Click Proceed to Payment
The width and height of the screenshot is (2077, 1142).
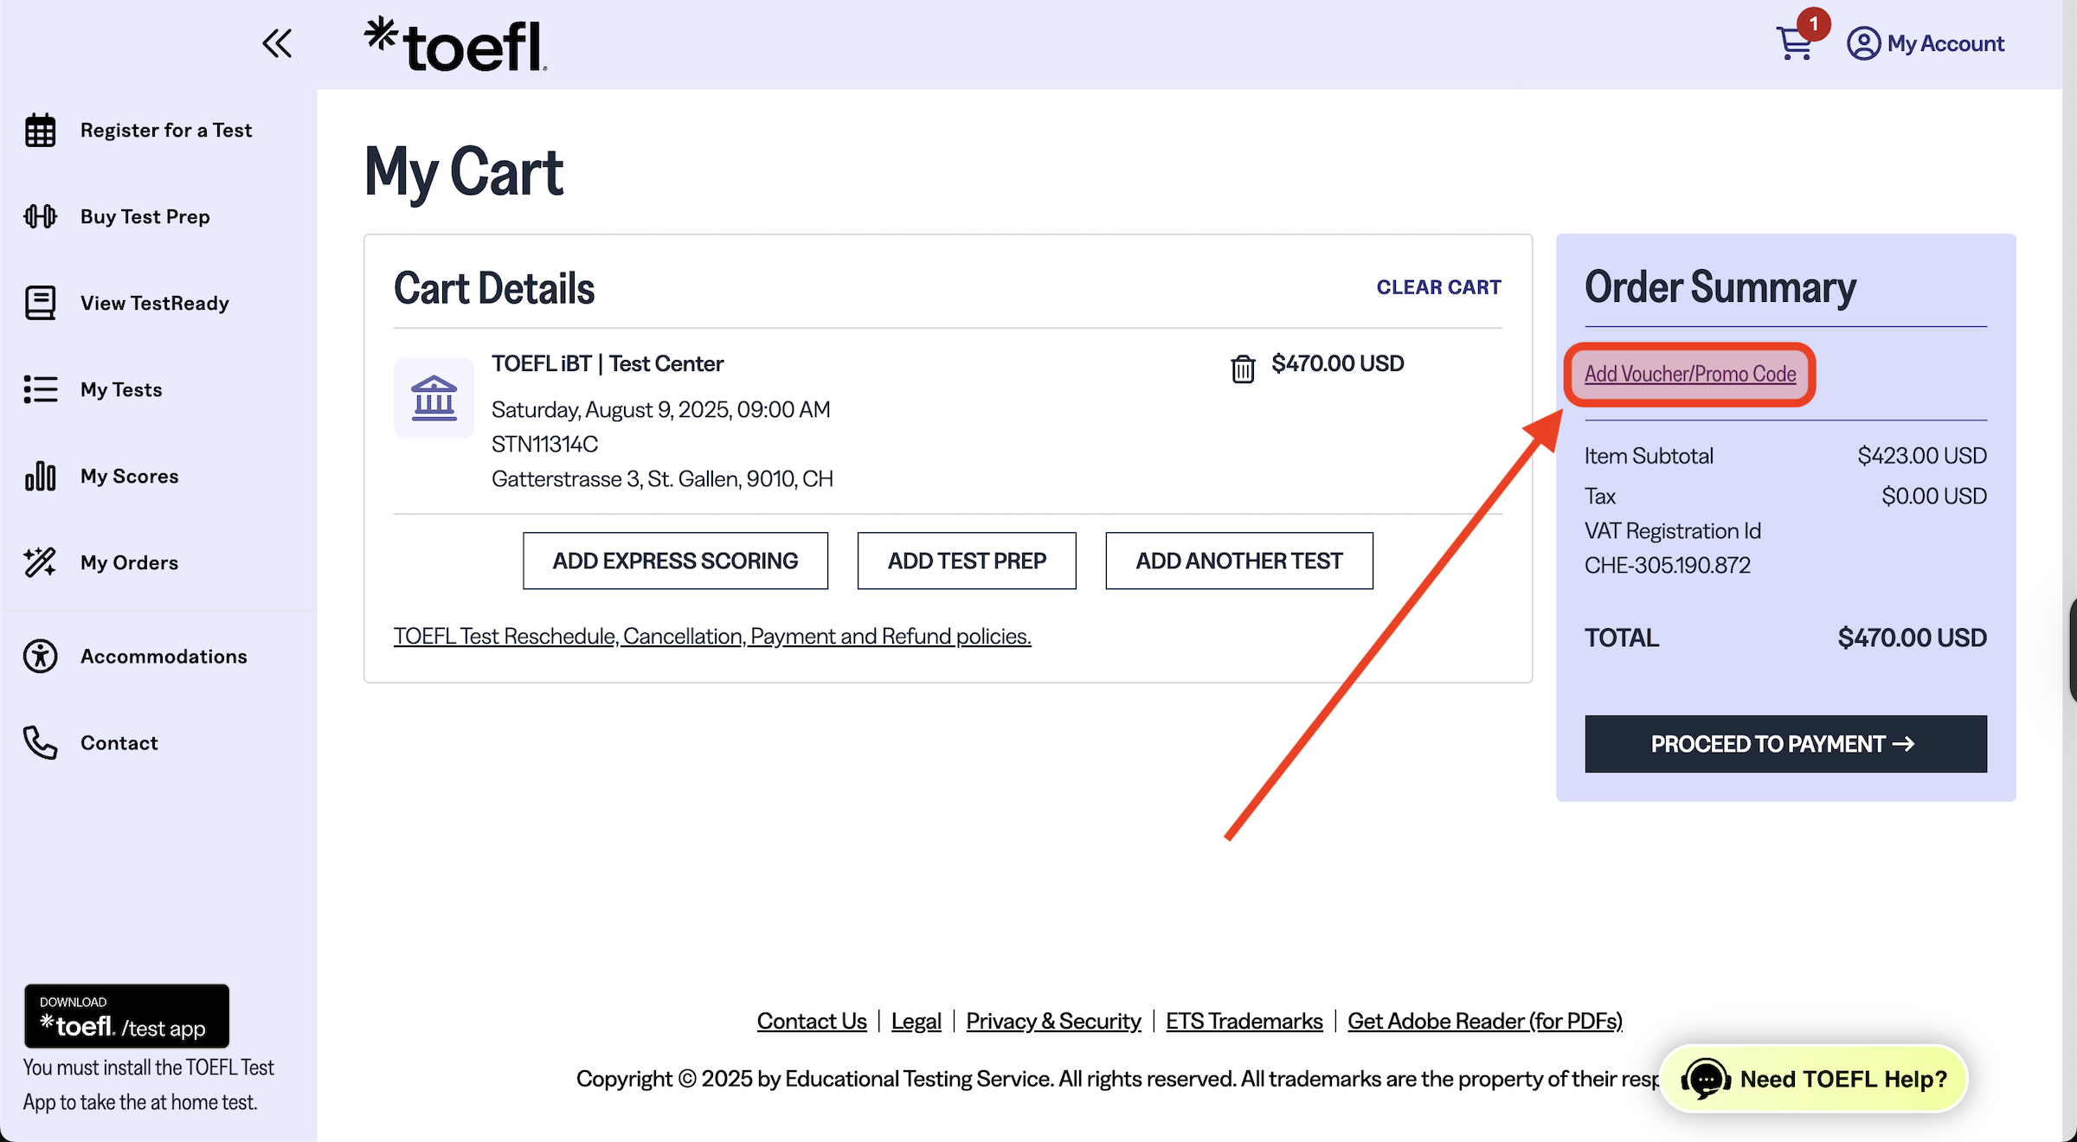point(1784,743)
